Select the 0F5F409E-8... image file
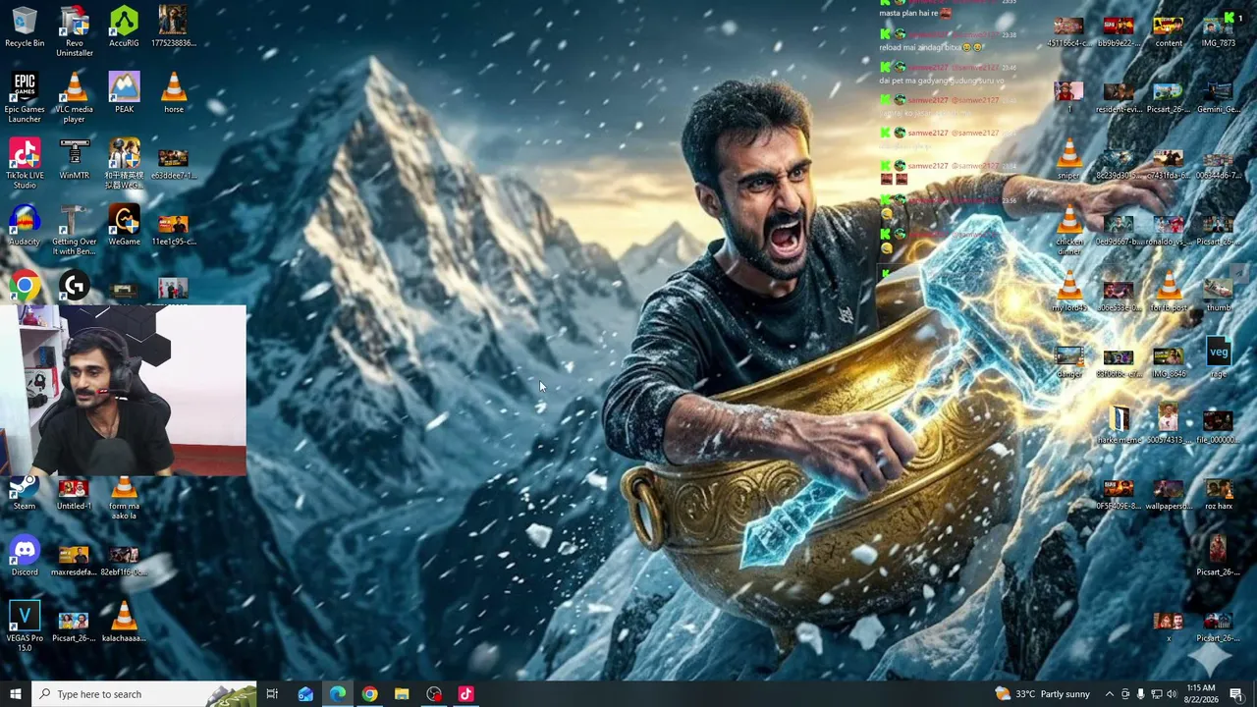 point(1119,492)
